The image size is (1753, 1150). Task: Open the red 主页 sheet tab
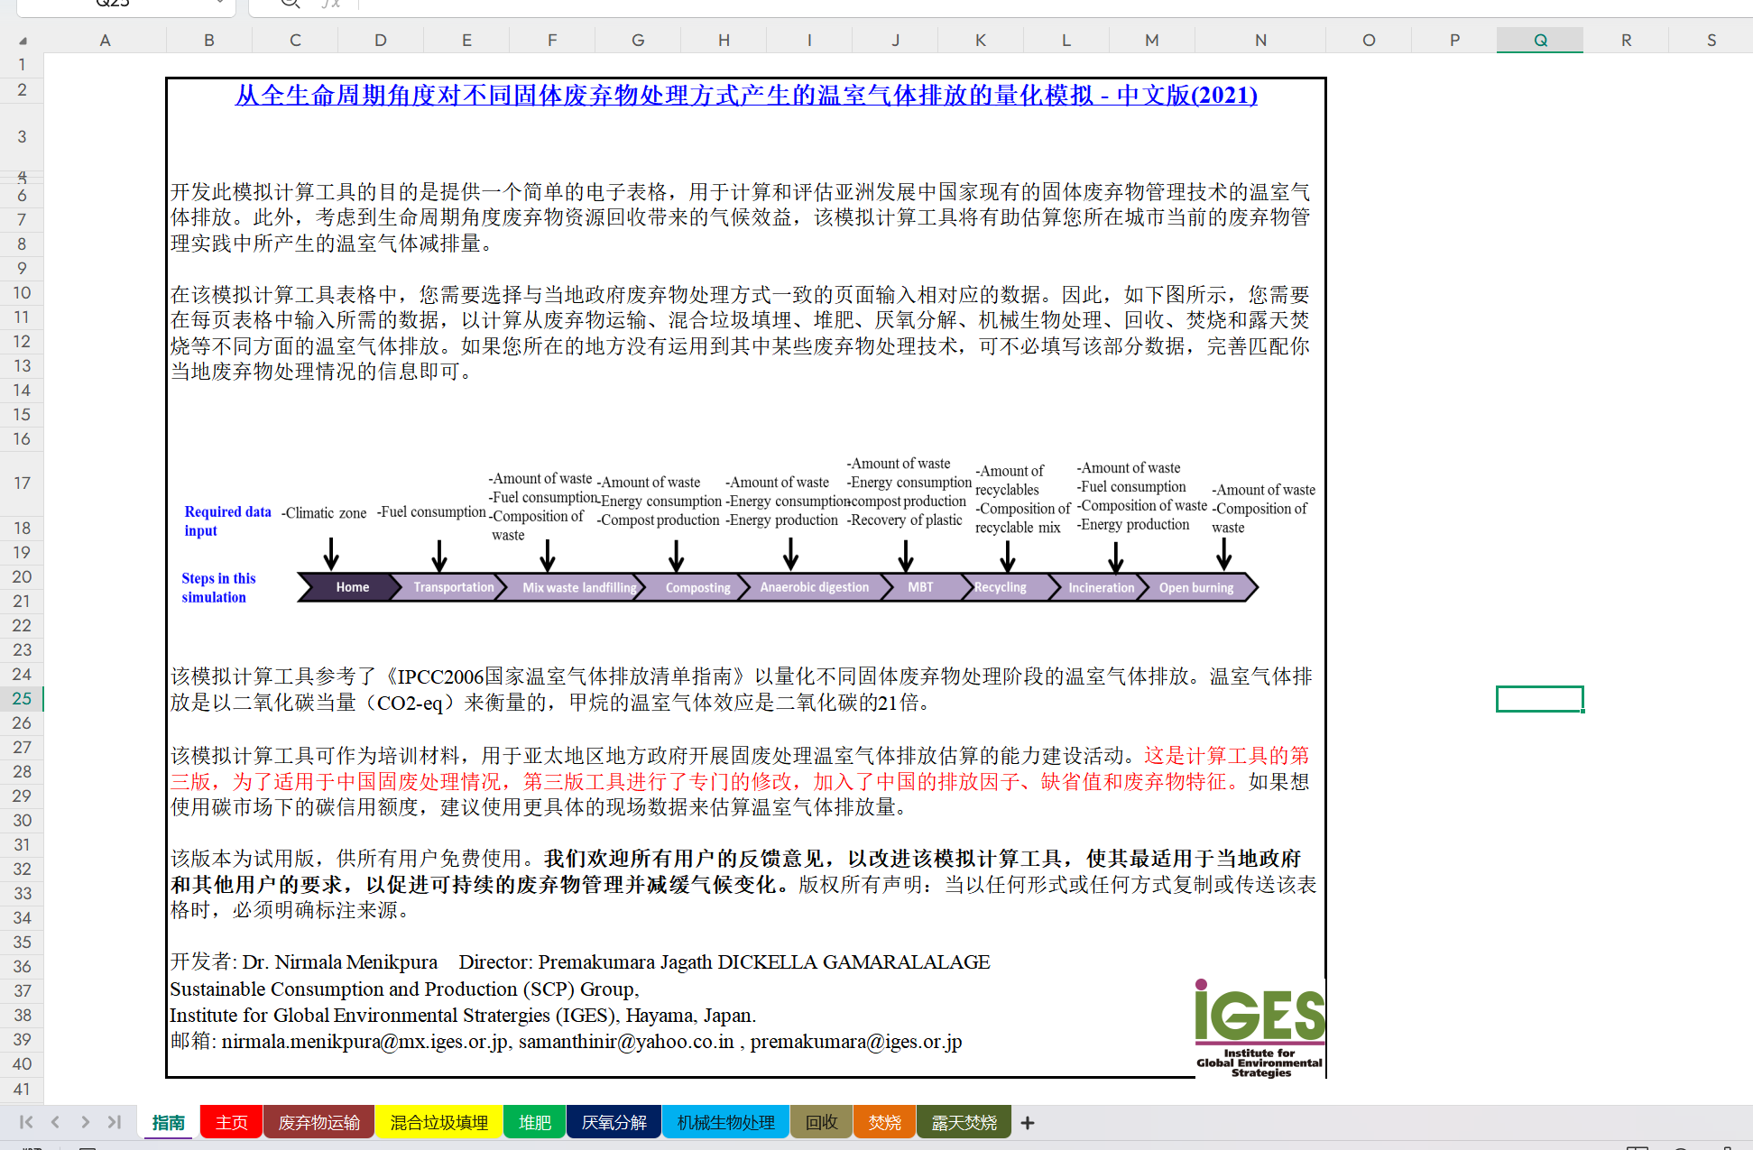[231, 1123]
